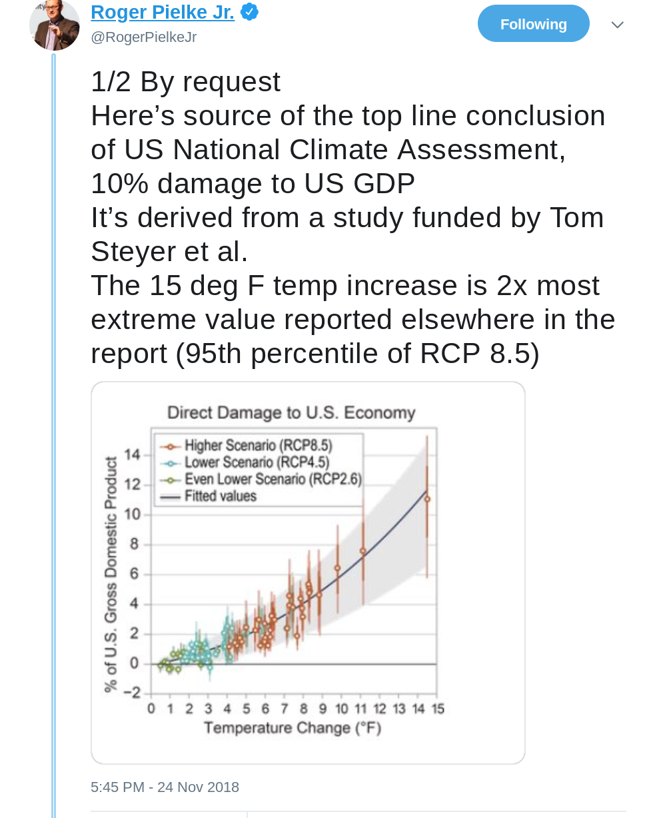Expand the tweet options chevron menu
Image resolution: width=661 pixels, height=818 pixels.
[618, 25]
